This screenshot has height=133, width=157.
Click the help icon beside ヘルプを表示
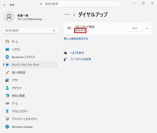tap(65, 53)
